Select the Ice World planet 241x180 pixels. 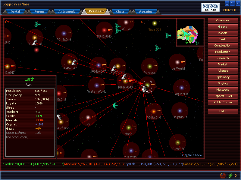click(177, 62)
